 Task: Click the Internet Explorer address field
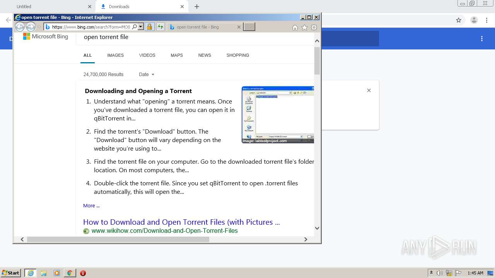(91, 27)
